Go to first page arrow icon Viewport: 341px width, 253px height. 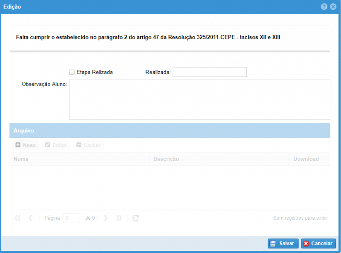(x=17, y=218)
